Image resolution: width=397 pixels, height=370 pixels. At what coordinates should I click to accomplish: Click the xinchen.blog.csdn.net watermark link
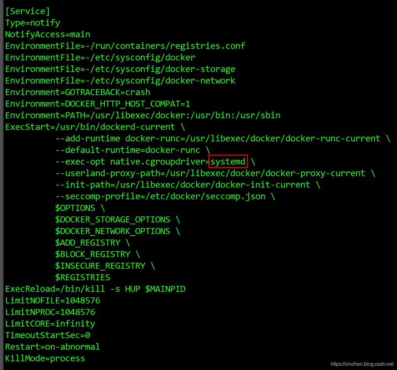[362, 364]
